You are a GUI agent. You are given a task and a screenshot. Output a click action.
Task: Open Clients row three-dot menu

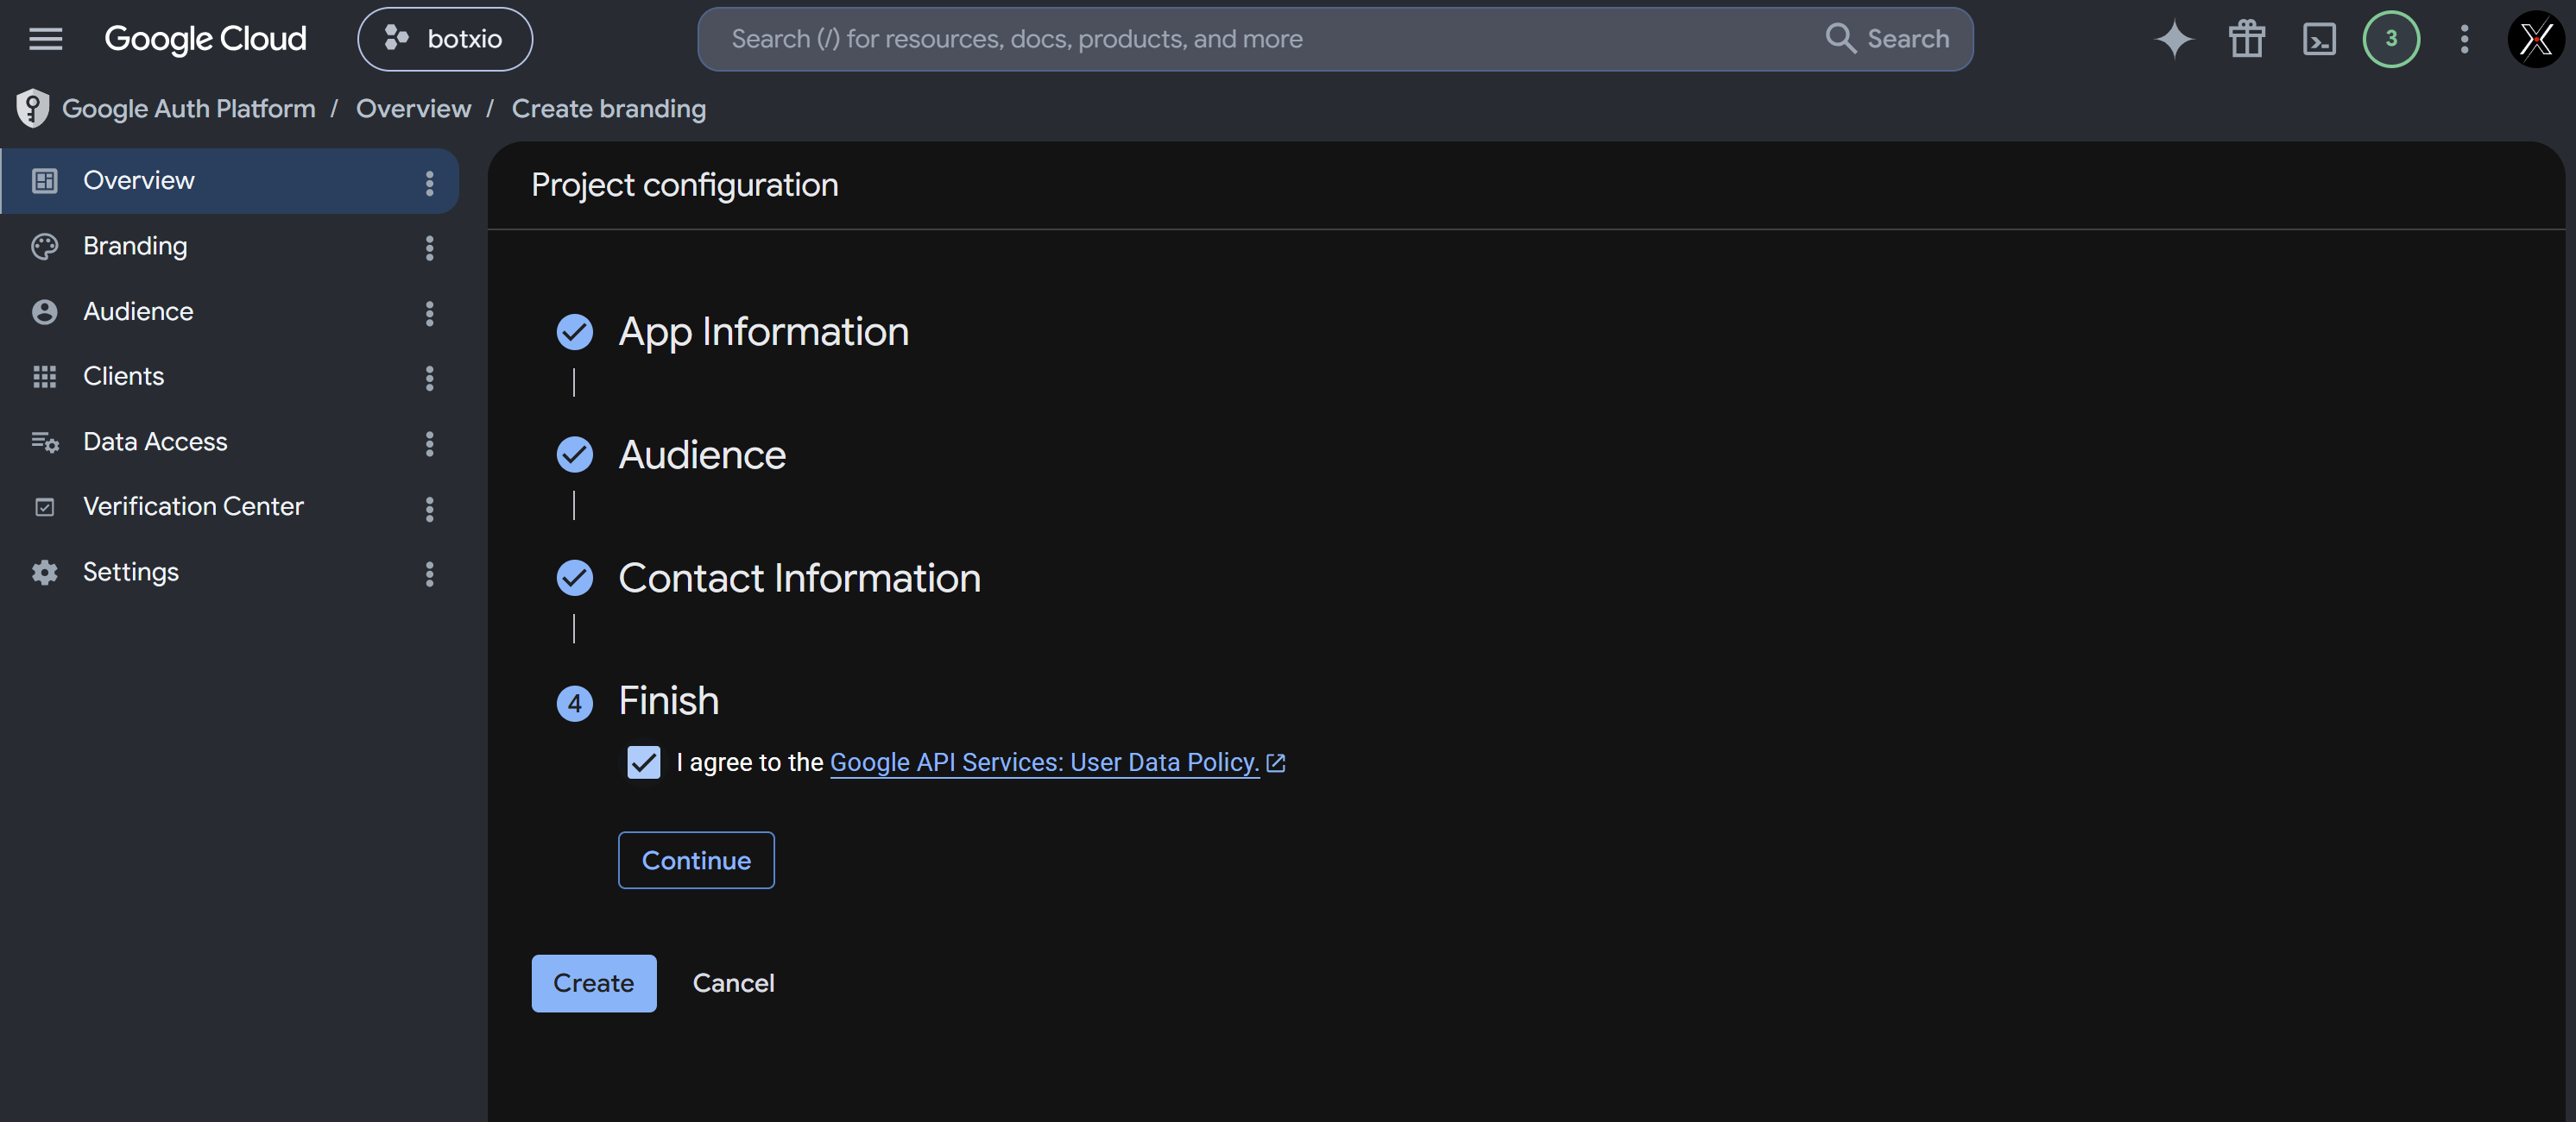tap(430, 379)
